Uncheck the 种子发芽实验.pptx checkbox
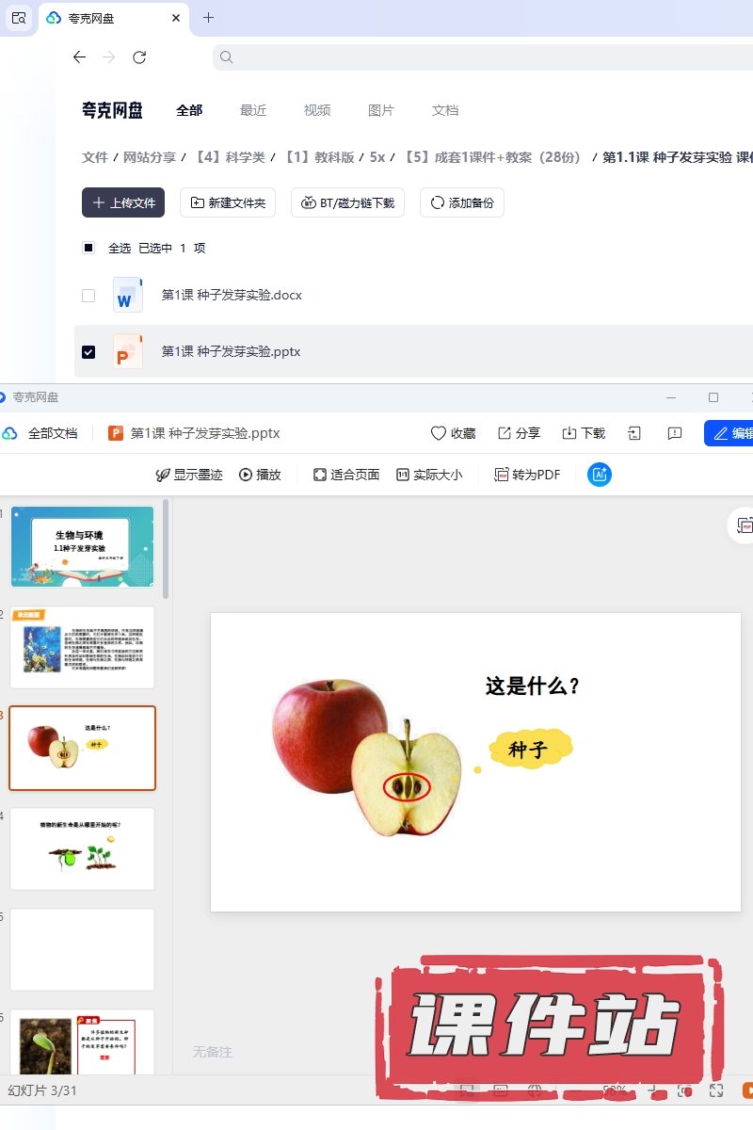Viewport: 753px width, 1130px height. (x=88, y=351)
